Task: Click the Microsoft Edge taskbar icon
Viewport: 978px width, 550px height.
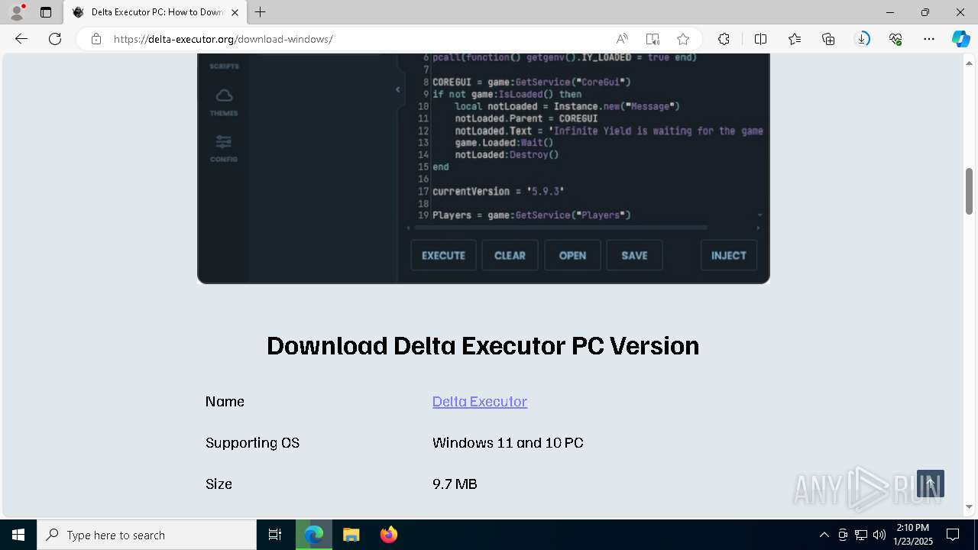Action: 314,535
